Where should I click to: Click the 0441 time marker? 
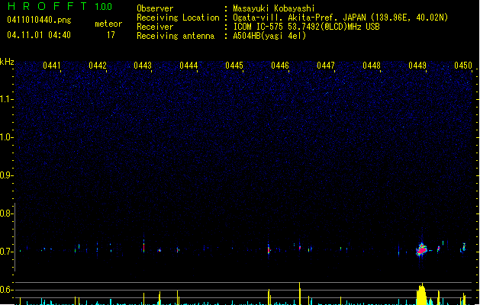click(52, 66)
